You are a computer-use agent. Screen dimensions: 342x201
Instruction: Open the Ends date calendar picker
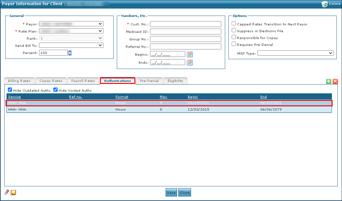[190, 62]
